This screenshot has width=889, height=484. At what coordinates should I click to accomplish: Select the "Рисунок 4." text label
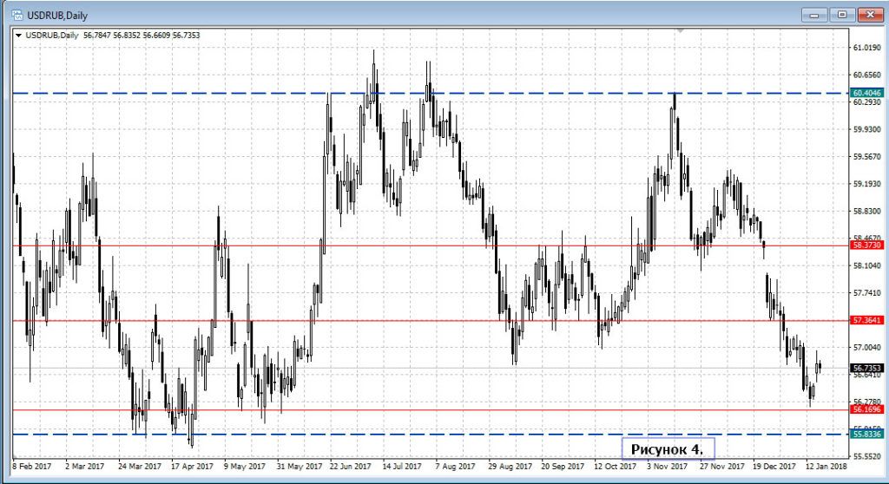667,448
